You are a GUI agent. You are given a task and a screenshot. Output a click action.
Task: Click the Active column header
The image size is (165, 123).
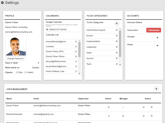148,99
